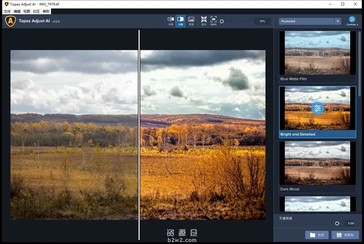Click the opacity (不透明度) slider handle

point(337,223)
